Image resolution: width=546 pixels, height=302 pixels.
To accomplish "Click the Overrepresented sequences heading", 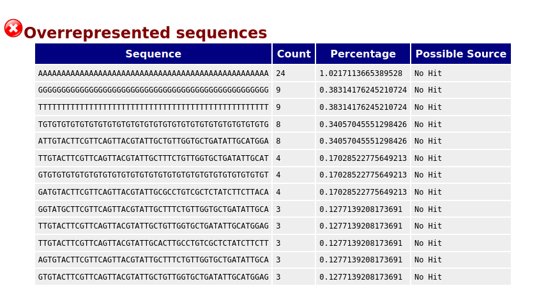I will point(145,33).
